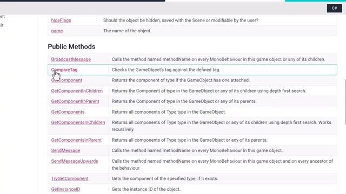Click the CompareTag description table cell
346x194 pixels.
[223, 70]
